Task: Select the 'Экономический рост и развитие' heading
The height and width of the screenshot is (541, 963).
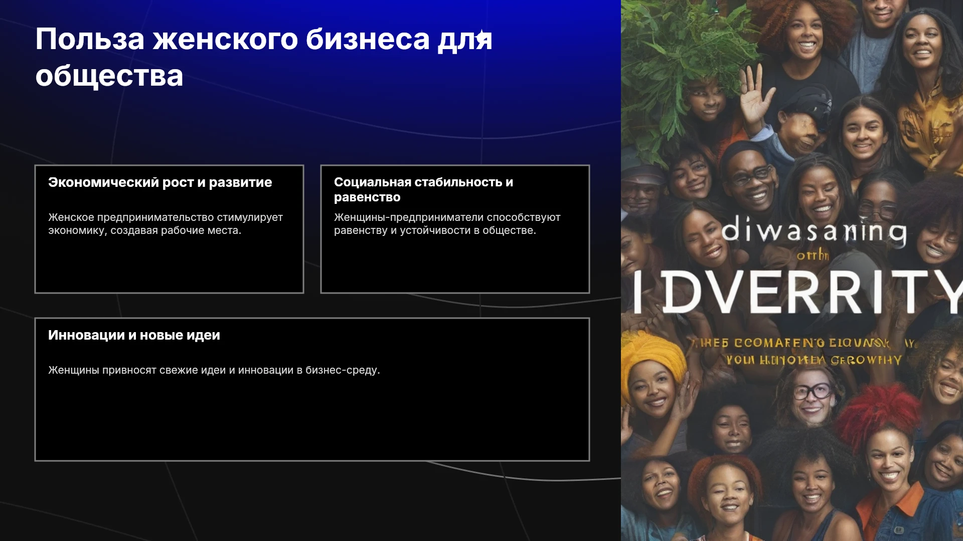Action: click(x=160, y=182)
